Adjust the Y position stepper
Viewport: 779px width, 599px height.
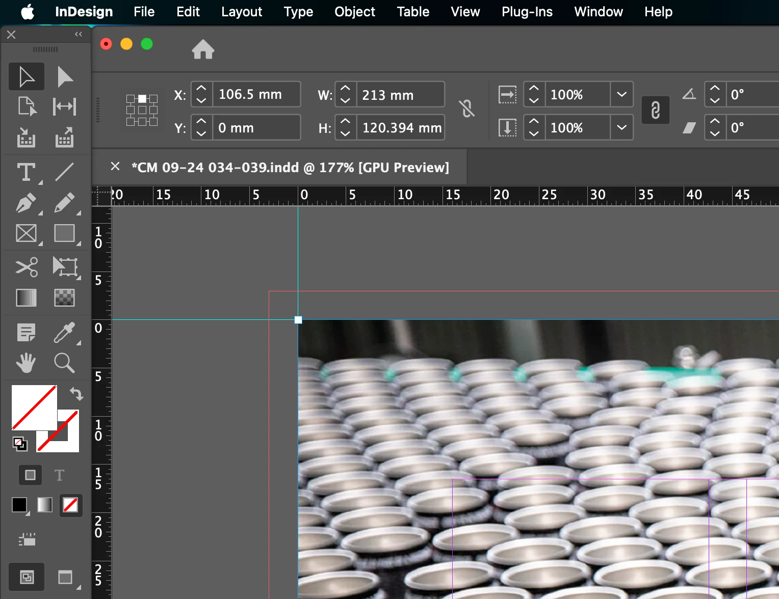tap(201, 127)
